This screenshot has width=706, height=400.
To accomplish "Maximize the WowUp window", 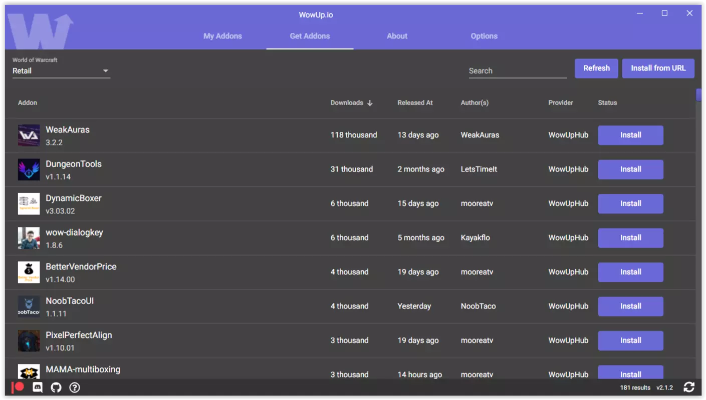I will tap(664, 13).
